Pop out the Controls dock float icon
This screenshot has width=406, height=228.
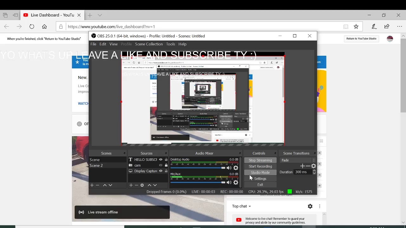(276, 153)
